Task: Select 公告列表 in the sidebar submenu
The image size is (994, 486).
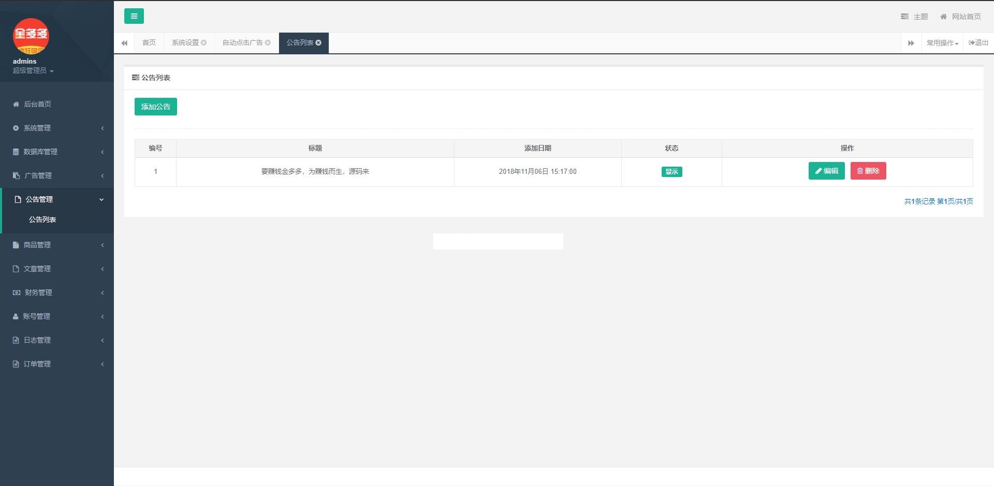Action: [42, 219]
